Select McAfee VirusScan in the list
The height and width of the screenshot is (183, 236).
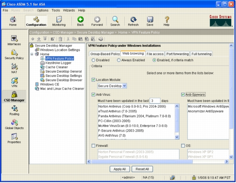click(x=133, y=126)
